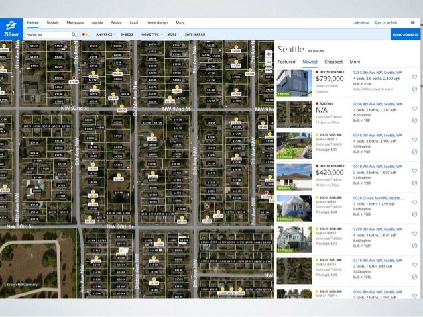Save 9048 7th Ave NW with heart

point(414,140)
